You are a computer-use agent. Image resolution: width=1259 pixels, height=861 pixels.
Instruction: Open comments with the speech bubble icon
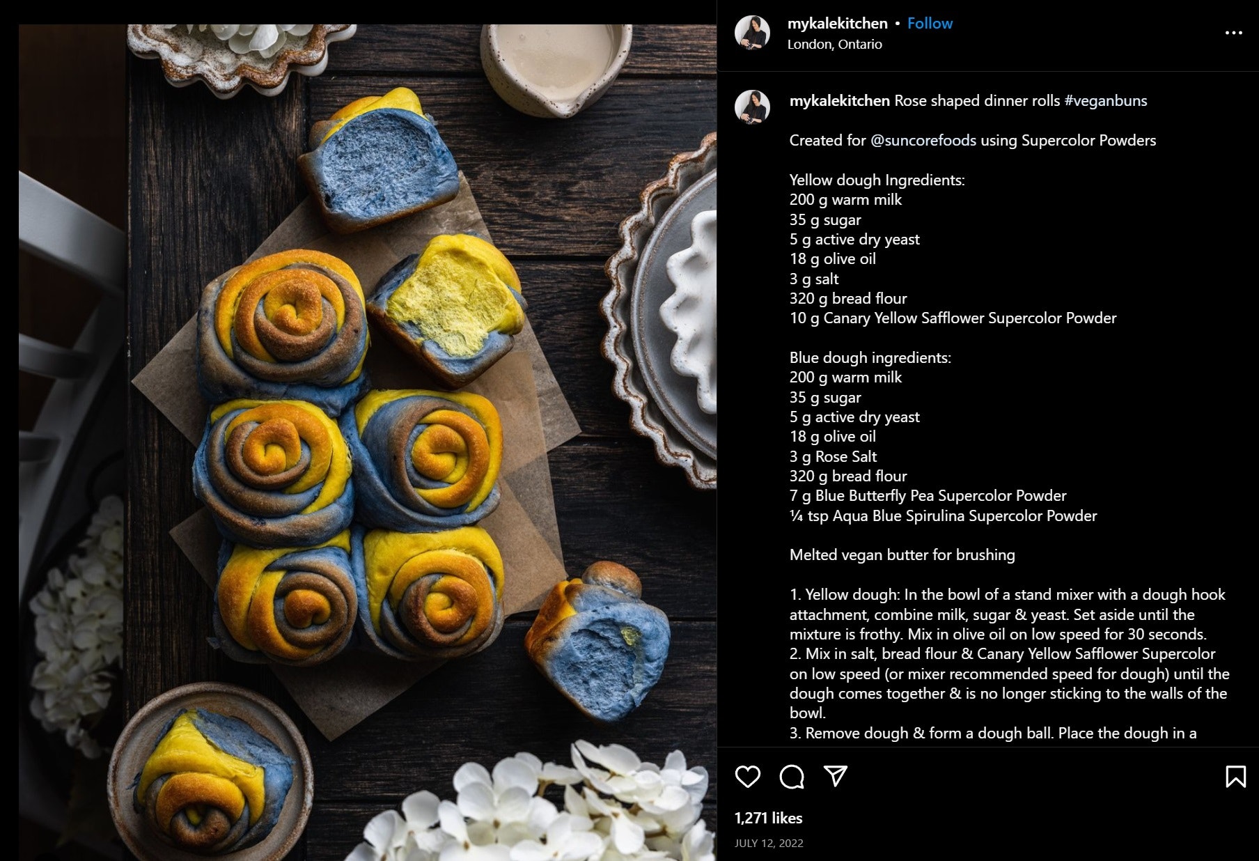(x=792, y=776)
